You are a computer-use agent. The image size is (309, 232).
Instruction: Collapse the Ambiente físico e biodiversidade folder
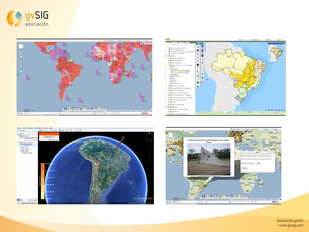click(168, 65)
